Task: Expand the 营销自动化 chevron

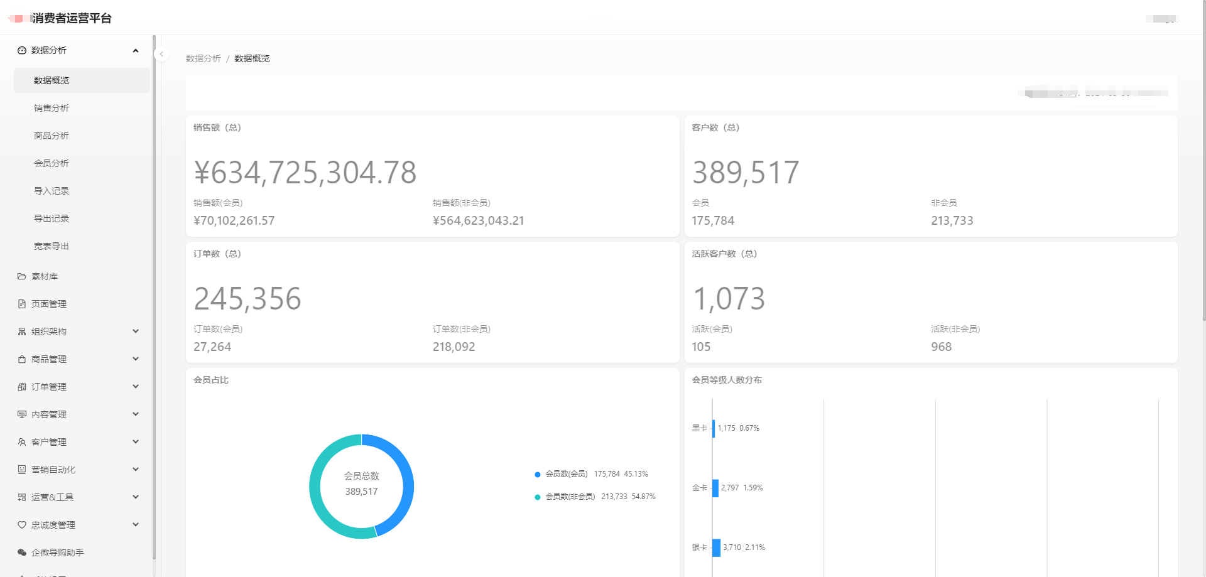Action: point(136,470)
